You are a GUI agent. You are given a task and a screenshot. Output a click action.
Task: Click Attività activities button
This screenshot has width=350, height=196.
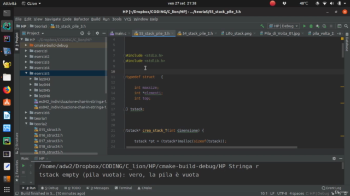[x=10, y=3]
